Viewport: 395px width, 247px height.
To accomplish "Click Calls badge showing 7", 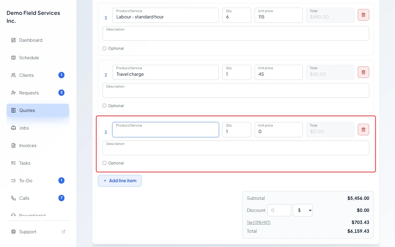I will point(61,198).
